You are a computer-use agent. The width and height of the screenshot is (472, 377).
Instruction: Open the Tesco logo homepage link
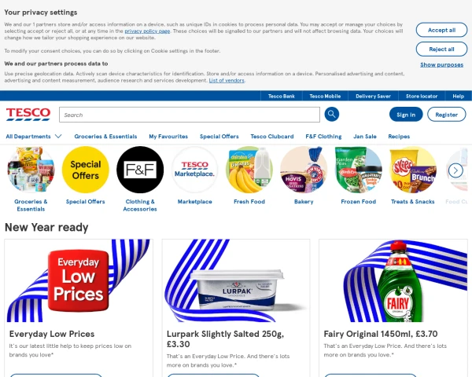(x=28, y=115)
